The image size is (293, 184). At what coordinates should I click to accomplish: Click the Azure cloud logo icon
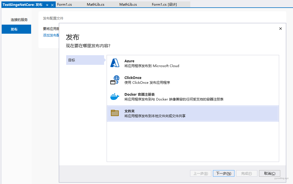(x=115, y=63)
